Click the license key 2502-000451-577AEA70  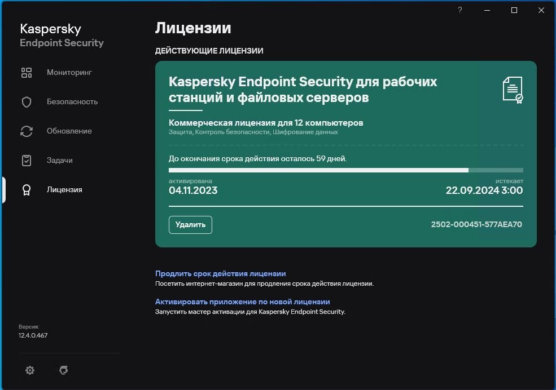click(x=476, y=224)
